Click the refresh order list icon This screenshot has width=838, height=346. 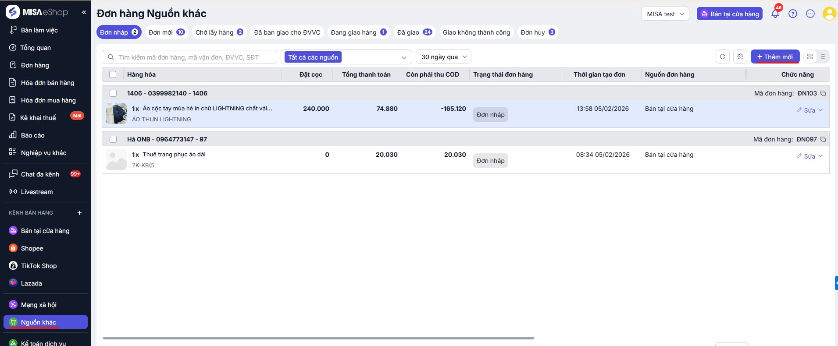tap(722, 56)
